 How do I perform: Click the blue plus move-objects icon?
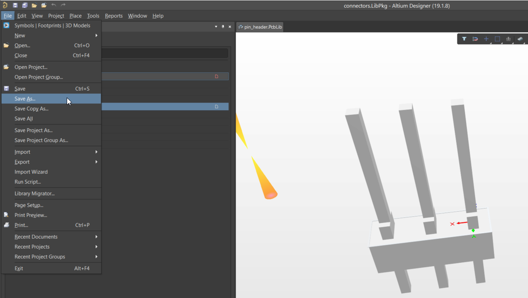click(x=486, y=39)
